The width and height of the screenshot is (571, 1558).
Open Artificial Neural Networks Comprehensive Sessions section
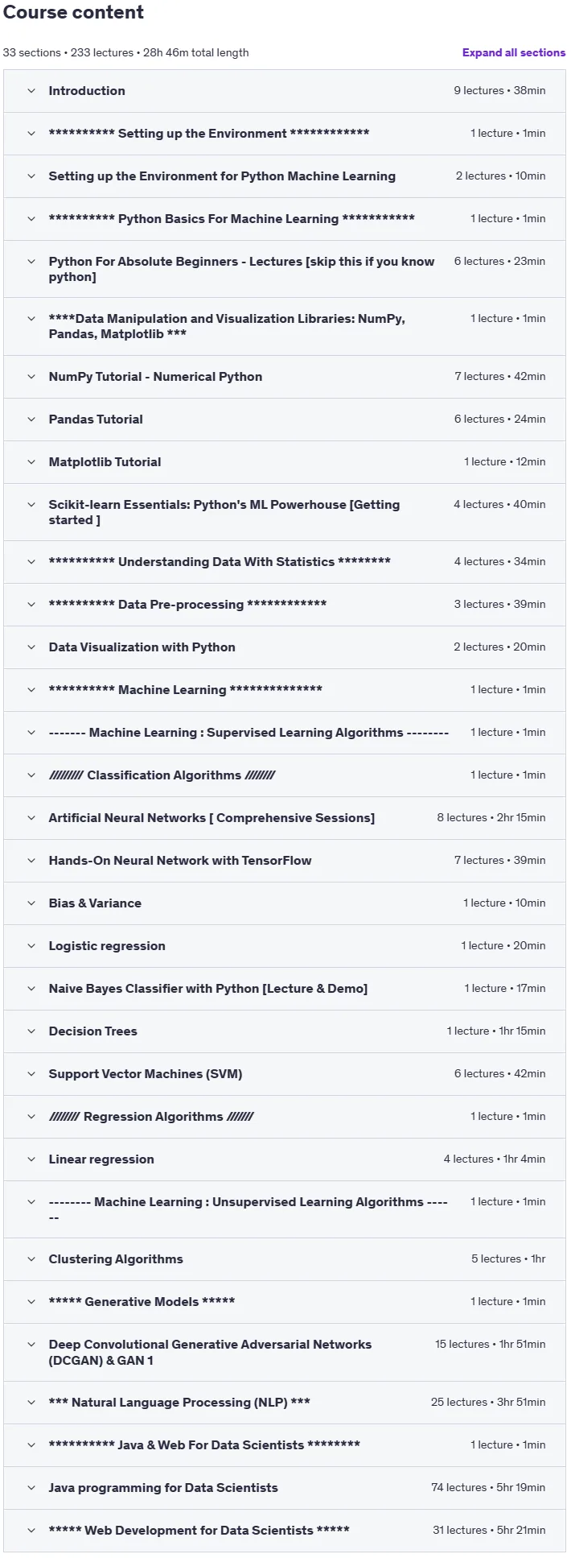point(285,818)
